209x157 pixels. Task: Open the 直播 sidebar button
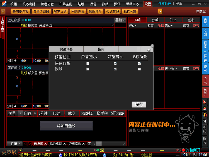pyautogui.click(x=205, y=45)
